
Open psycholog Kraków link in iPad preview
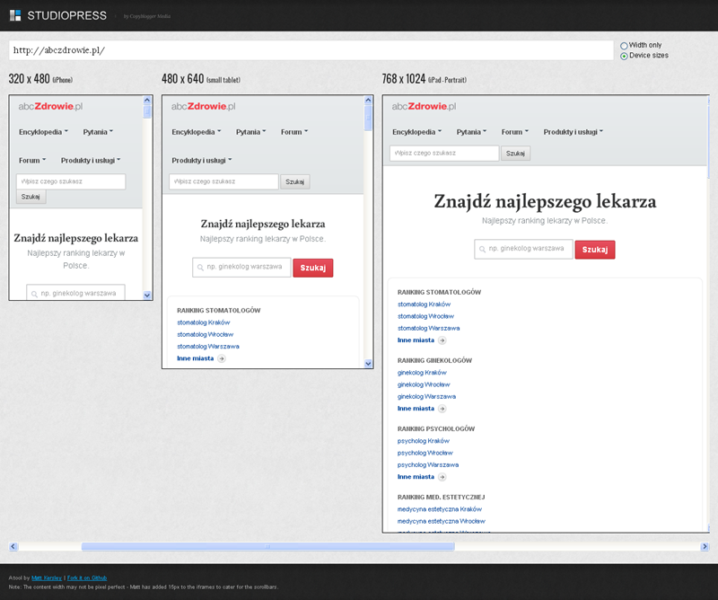[x=424, y=441]
